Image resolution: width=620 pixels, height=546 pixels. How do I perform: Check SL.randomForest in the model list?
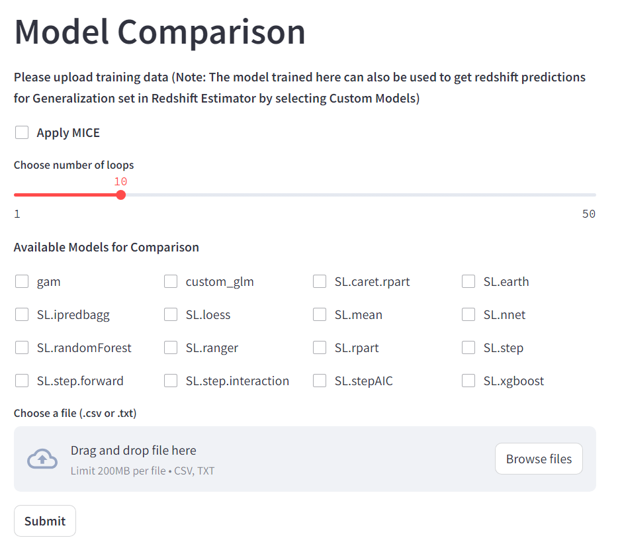click(22, 348)
